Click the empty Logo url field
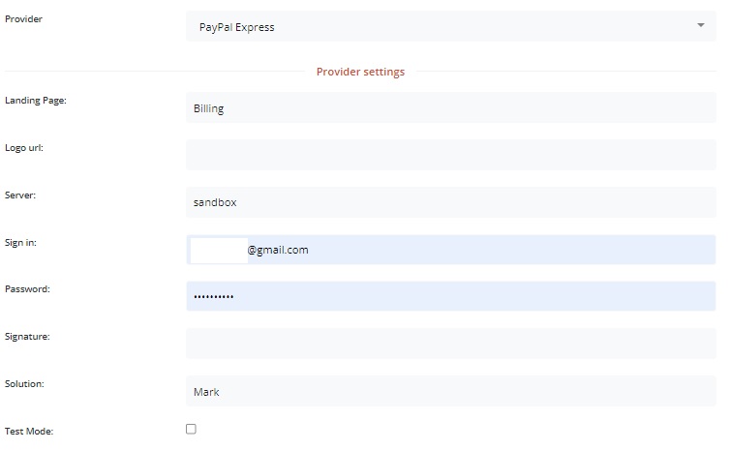The image size is (730, 450). pos(450,155)
